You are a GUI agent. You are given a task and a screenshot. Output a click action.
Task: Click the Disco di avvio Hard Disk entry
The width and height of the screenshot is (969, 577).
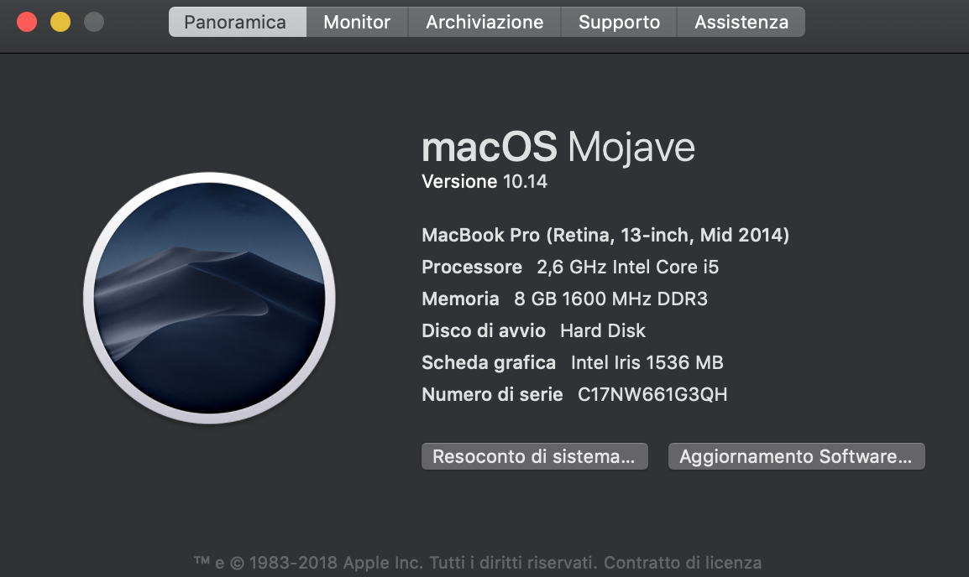(x=533, y=330)
